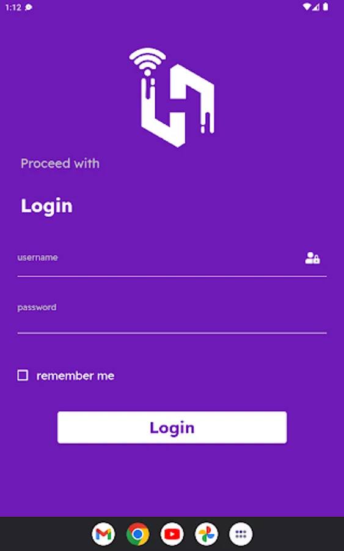Open YouTube from the dock

[172, 534]
